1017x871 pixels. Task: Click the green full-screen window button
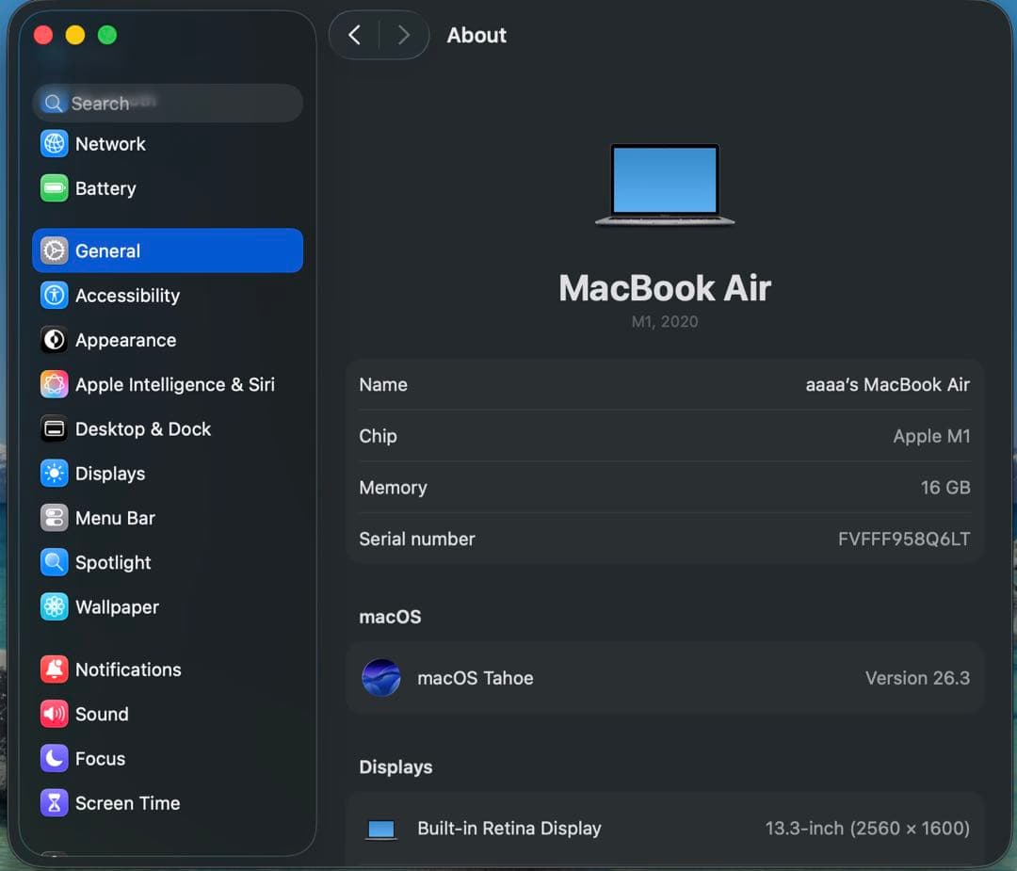tap(107, 35)
